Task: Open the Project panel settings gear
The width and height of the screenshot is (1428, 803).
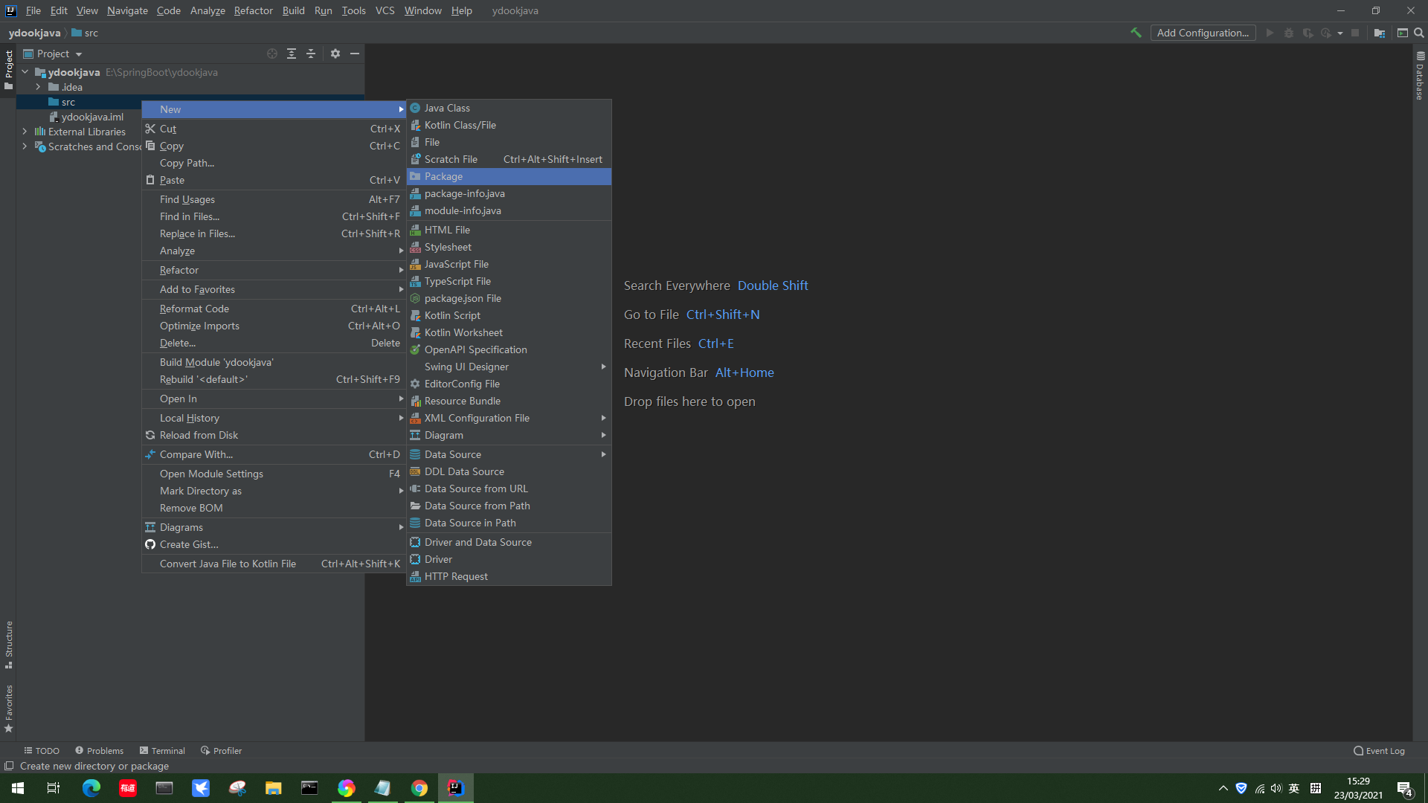Action: pos(335,54)
